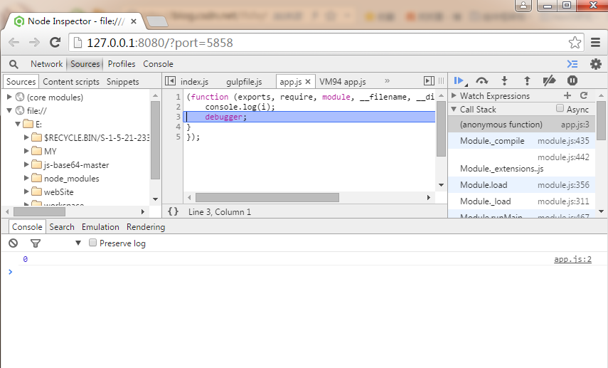Screen dimensions: 608x368
Task: Clear the console log
Action: coord(13,243)
